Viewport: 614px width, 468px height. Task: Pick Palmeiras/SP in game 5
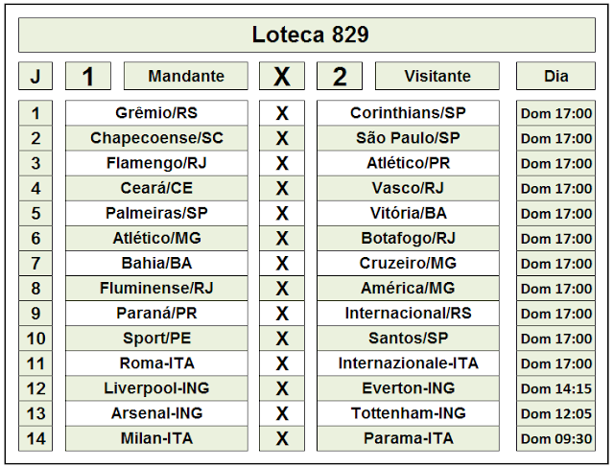click(x=156, y=213)
